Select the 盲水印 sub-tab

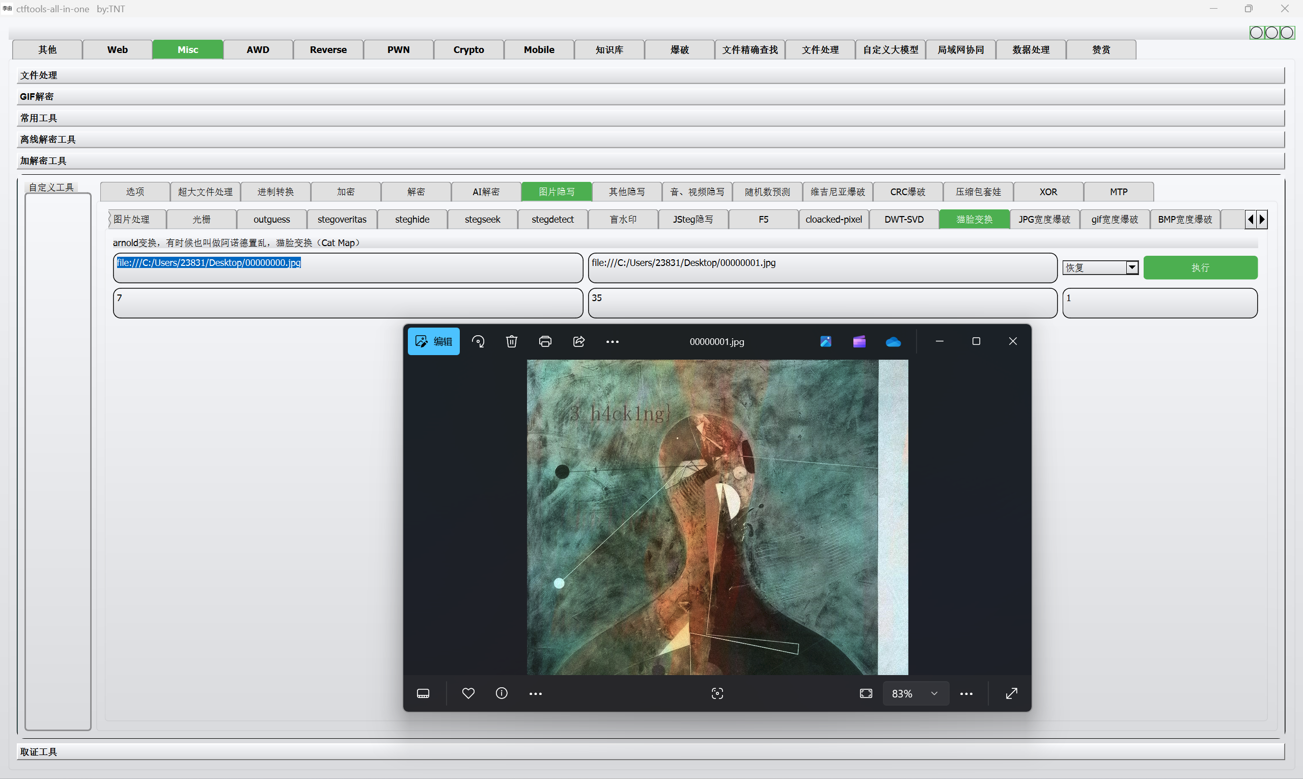(623, 220)
